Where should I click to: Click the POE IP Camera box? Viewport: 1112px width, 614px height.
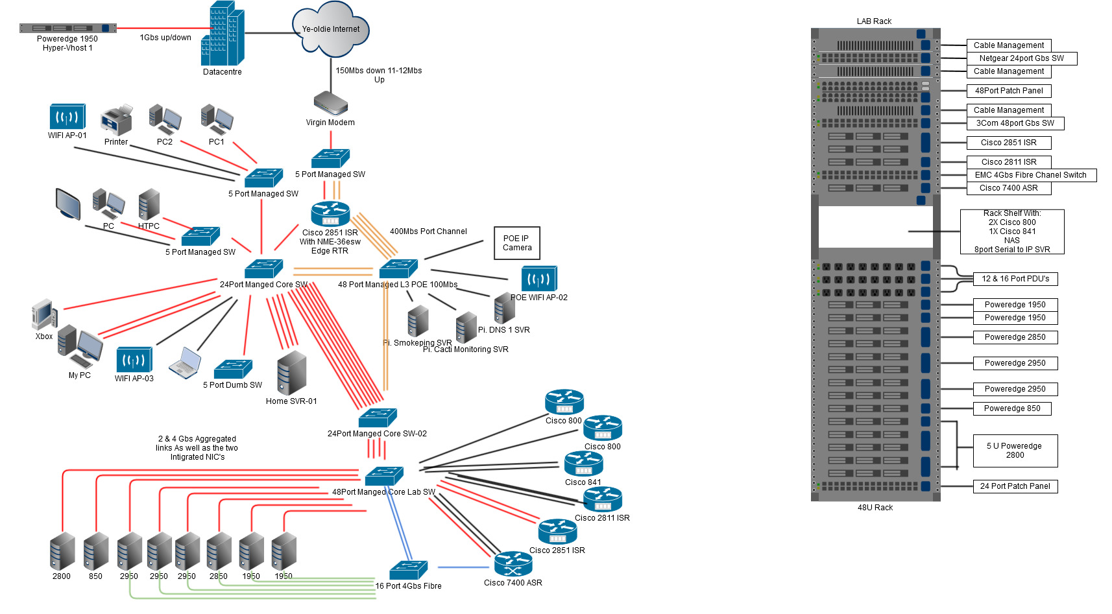pos(517,243)
